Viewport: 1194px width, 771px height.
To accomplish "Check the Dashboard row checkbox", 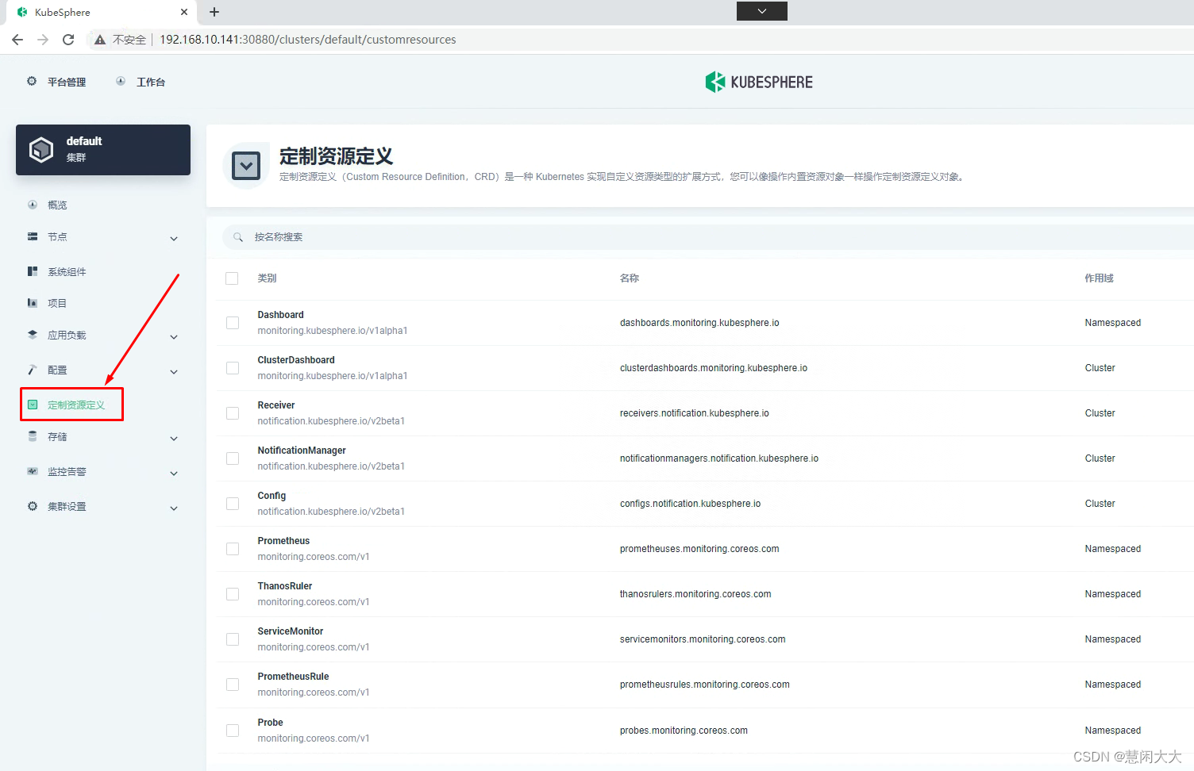I will (x=233, y=323).
